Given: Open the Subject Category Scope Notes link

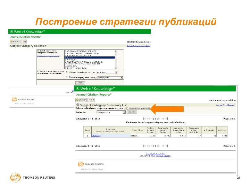Looking at the screenshot, I should [x=138, y=46].
